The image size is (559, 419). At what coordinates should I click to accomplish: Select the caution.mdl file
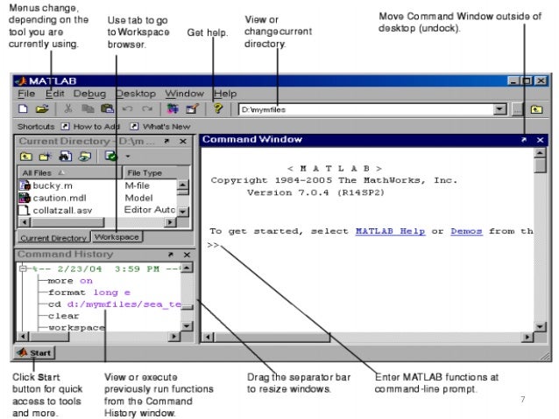click(60, 198)
